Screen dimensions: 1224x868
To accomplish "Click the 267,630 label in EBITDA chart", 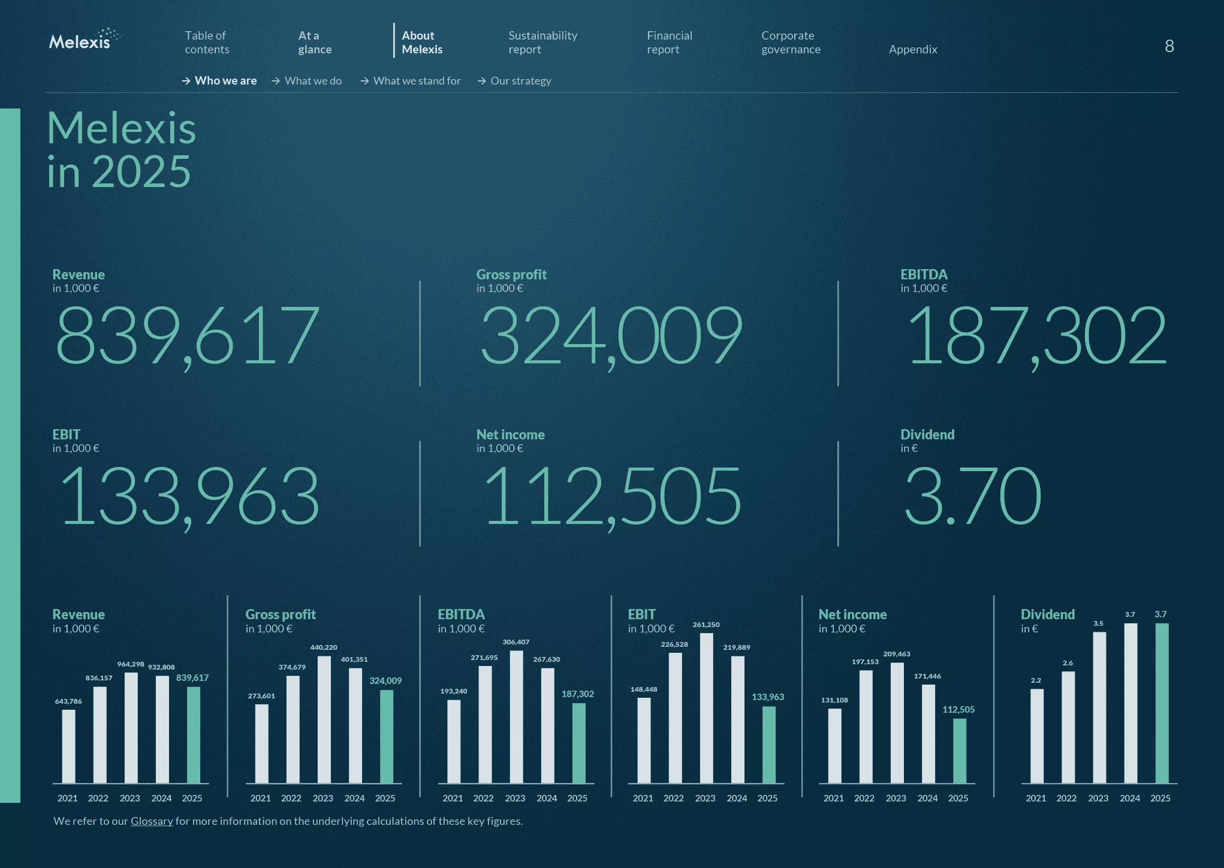I will (547, 659).
